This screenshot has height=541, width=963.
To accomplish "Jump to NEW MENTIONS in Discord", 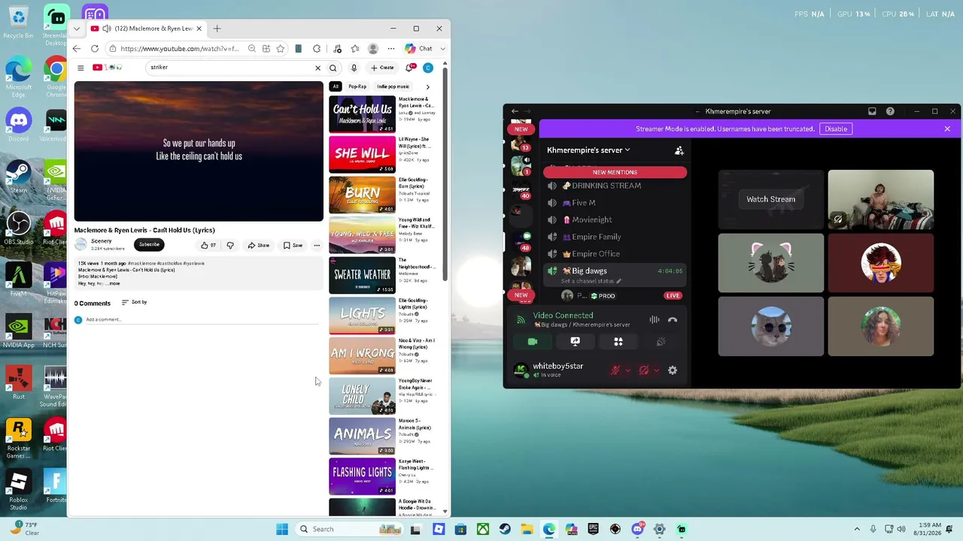I will click(615, 172).
